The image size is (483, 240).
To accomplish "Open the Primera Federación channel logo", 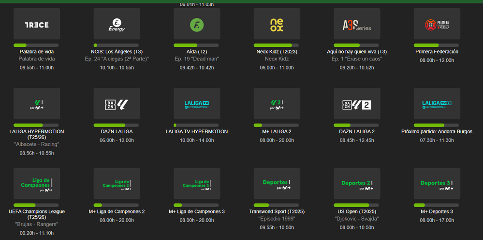I will tap(437, 24).
